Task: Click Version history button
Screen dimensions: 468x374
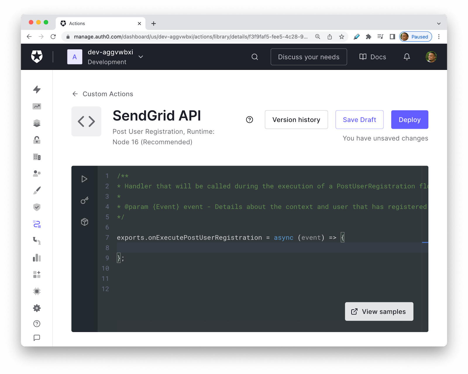Action: (296, 120)
